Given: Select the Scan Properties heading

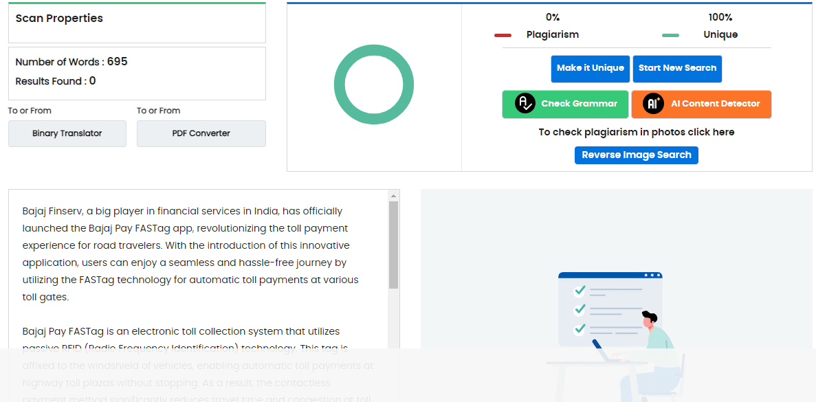Looking at the screenshot, I should point(59,19).
